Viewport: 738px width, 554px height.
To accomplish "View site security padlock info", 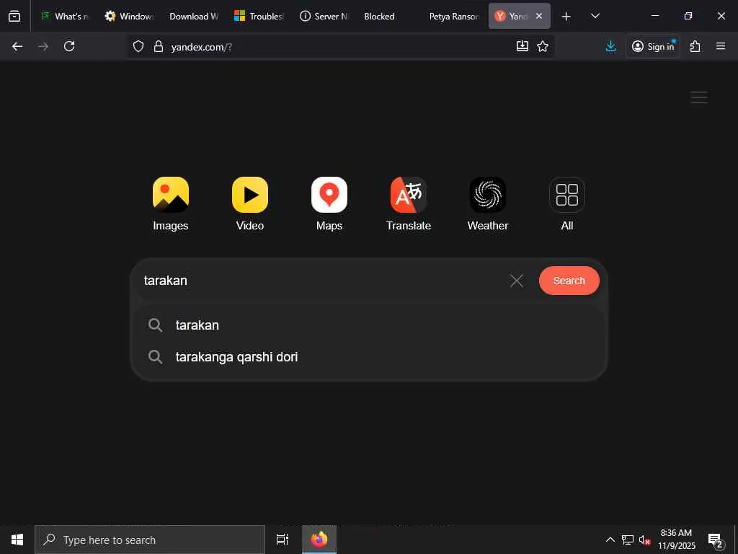I will pos(159,46).
